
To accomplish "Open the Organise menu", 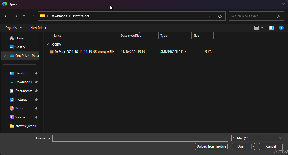I will click(x=13, y=28).
